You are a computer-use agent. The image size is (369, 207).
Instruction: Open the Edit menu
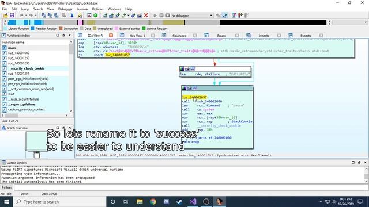(14, 9)
